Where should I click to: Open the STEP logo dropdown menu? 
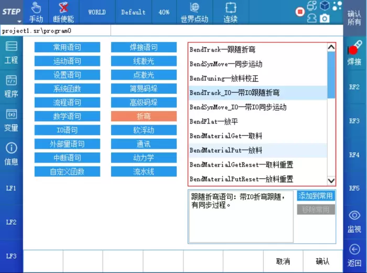pos(11,12)
